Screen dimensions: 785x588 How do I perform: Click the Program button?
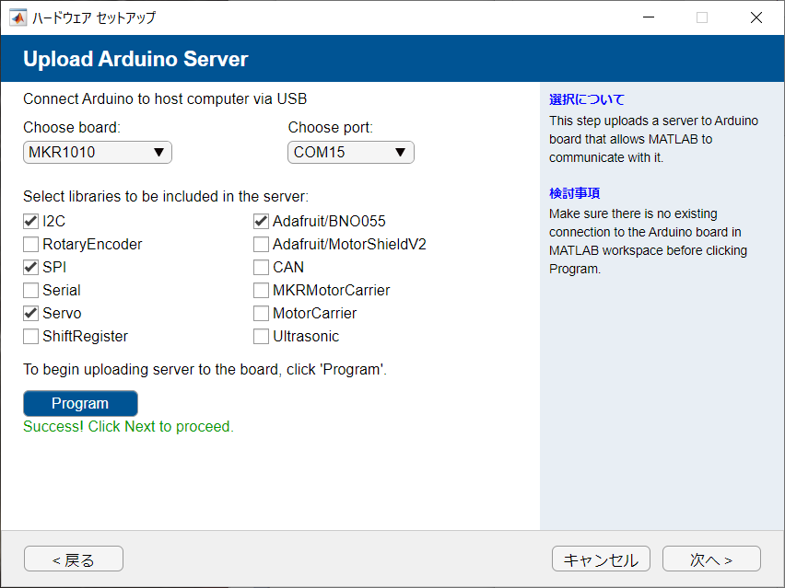[x=80, y=403]
